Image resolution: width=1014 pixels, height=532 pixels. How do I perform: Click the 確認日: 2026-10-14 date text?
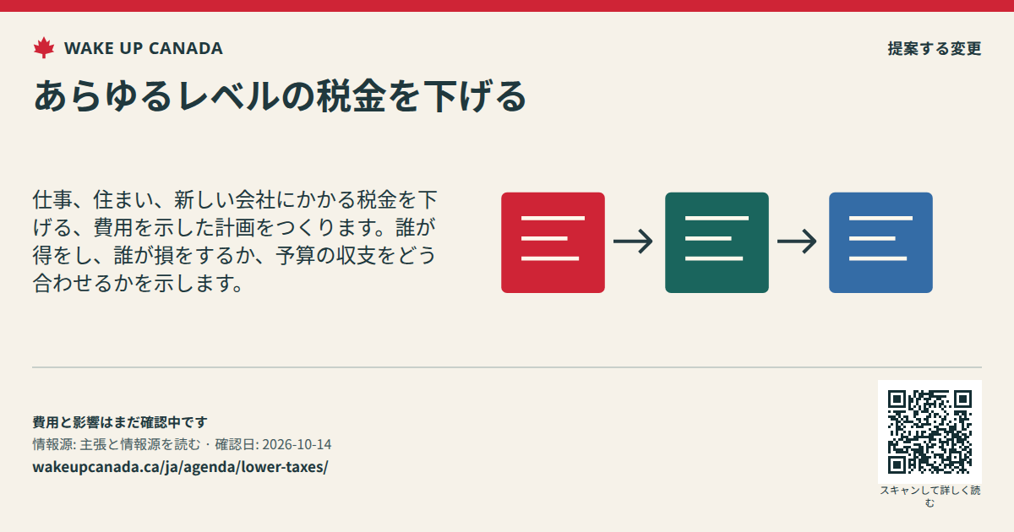[x=273, y=444]
